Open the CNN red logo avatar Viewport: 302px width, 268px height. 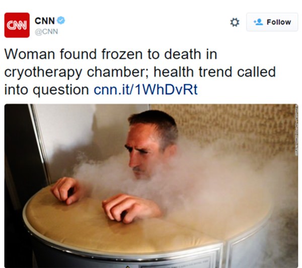click(17, 25)
